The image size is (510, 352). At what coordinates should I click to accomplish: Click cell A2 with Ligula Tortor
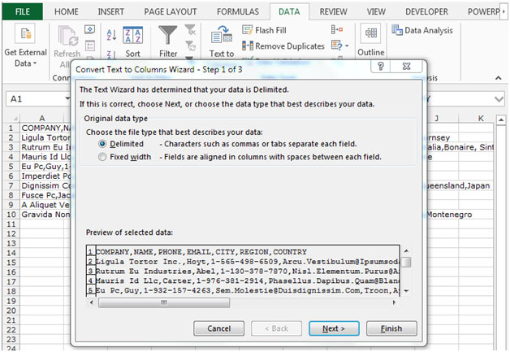click(45, 137)
